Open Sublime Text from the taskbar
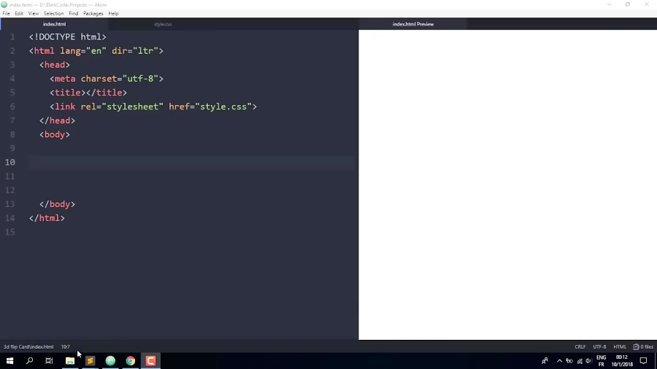 (x=91, y=361)
